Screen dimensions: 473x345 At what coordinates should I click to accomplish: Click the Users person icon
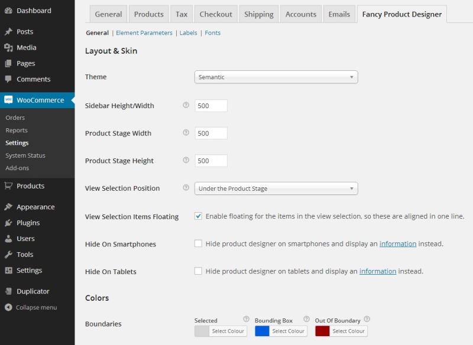(x=8, y=239)
